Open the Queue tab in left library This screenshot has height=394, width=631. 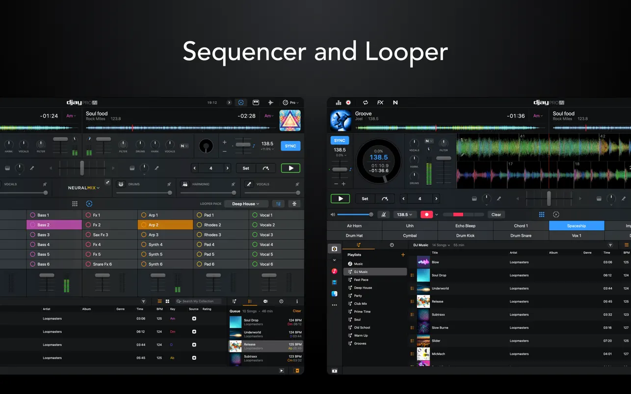pos(250,301)
